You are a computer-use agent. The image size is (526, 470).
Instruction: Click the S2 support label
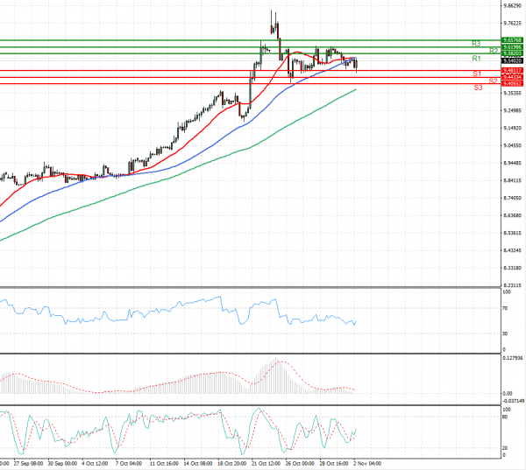click(x=493, y=81)
